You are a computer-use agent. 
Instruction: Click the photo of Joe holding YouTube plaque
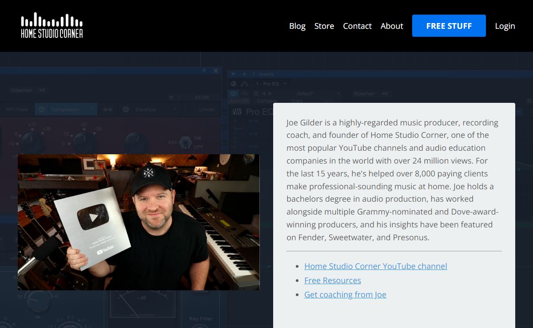click(x=139, y=222)
